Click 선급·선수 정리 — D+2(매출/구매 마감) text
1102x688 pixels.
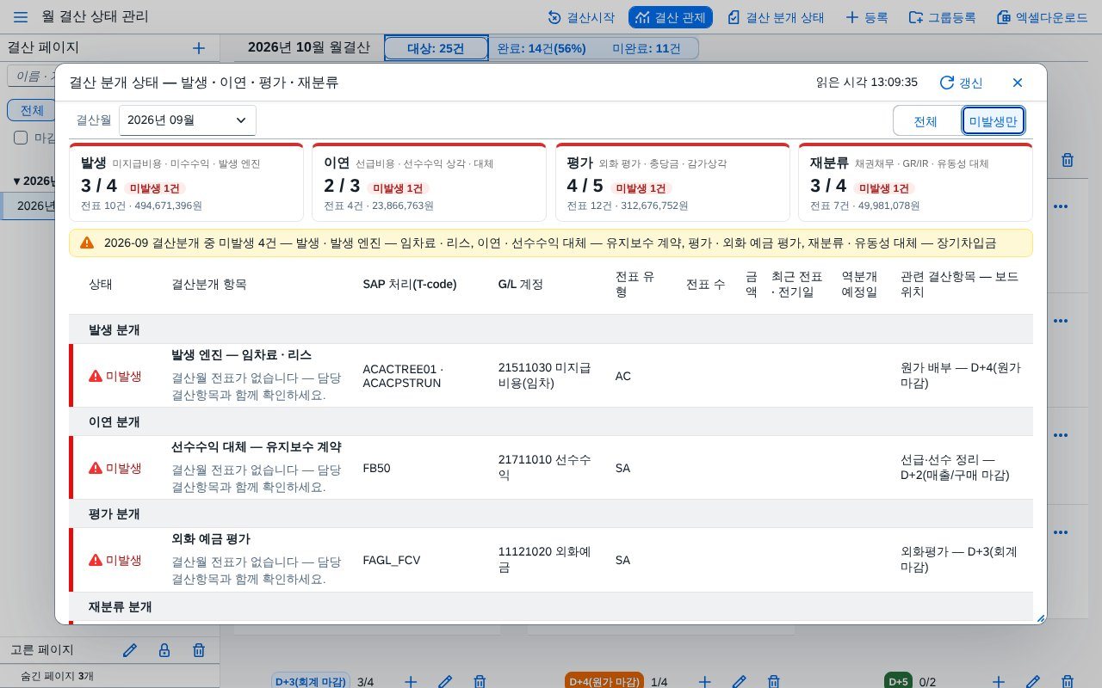pyautogui.click(x=955, y=468)
